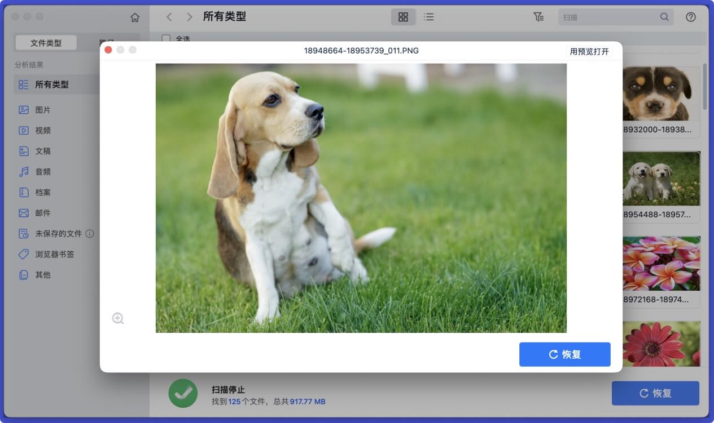Click the 用预览打开 button

tap(590, 50)
